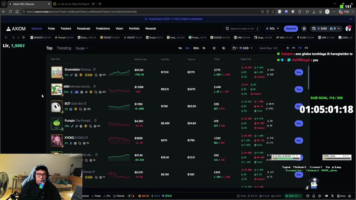Open the palette theme icon in bottom bar
This screenshot has width=356, height=200.
click(x=320, y=196)
